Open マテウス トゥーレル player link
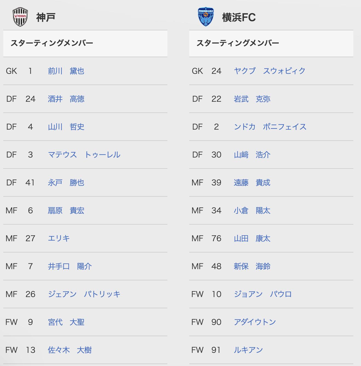 [x=84, y=155]
